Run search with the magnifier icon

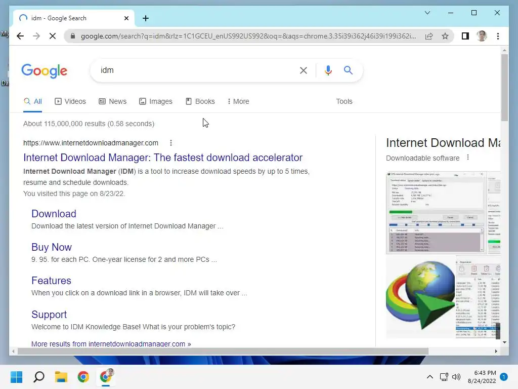[x=348, y=70]
